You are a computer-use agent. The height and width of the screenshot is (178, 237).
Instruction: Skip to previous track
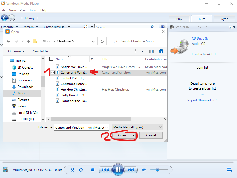tap(105, 170)
